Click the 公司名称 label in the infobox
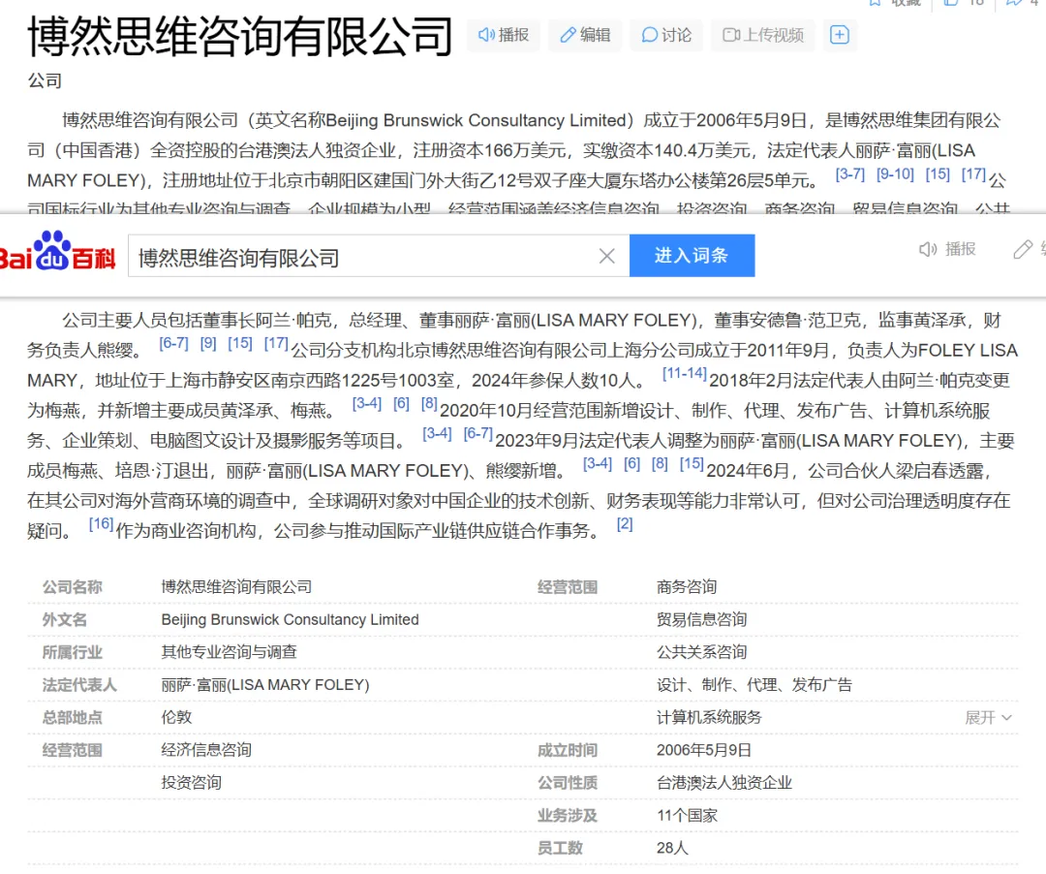The image size is (1046, 874). [x=72, y=587]
